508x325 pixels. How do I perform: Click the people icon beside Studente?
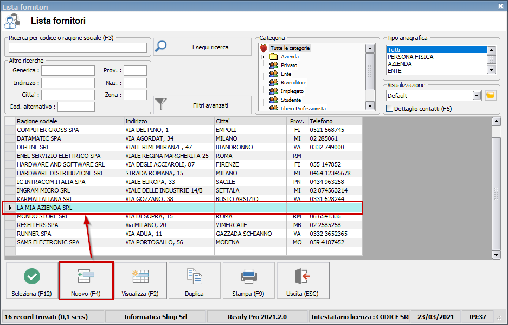(x=274, y=100)
